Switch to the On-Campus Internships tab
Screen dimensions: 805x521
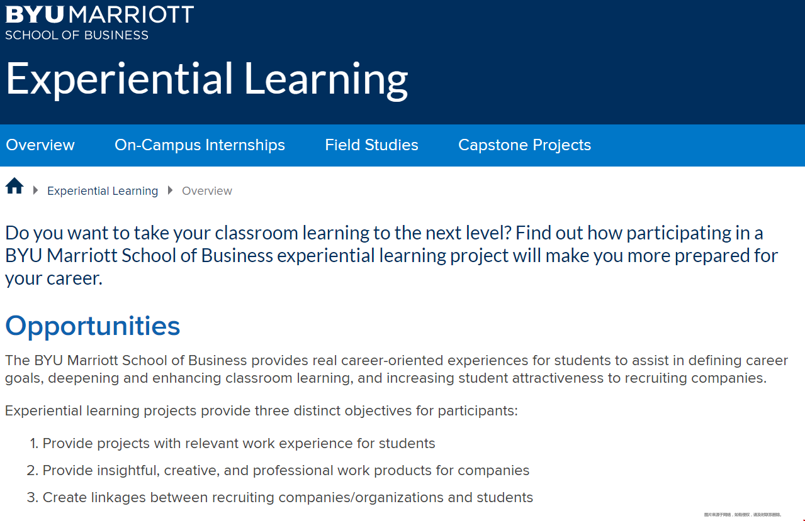[x=200, y=145]
